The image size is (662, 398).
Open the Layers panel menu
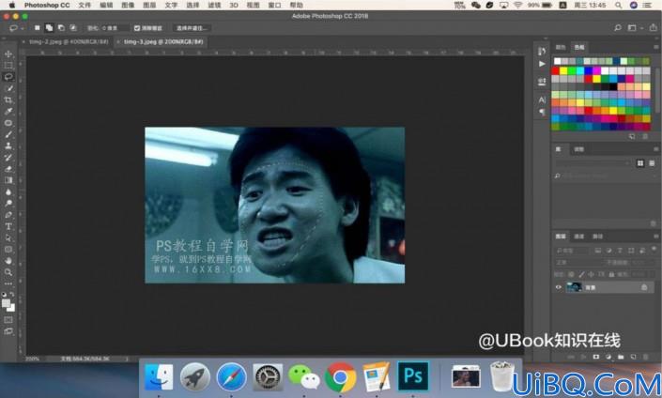656,237
